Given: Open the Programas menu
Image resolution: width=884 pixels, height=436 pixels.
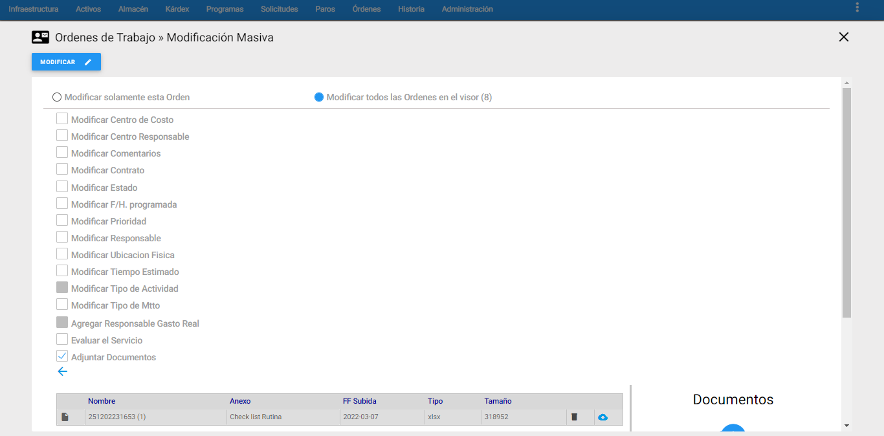Looking at the screenshot, I should (x=225, y=9).
